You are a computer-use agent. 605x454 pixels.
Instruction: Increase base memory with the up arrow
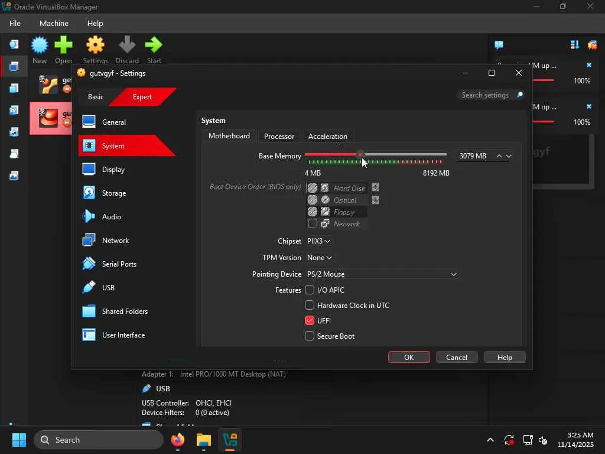tap(499, 156)
